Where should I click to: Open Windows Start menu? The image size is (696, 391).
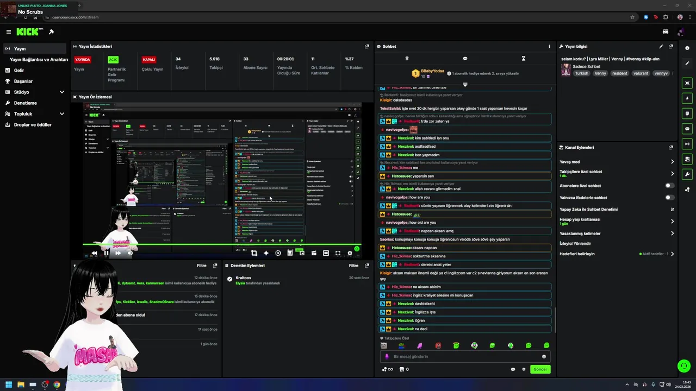pos(9,384)
